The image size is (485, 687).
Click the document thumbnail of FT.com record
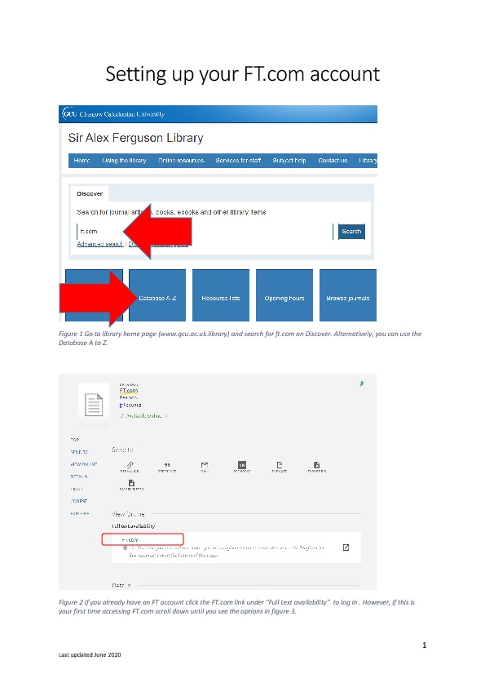tap(94, 405)
